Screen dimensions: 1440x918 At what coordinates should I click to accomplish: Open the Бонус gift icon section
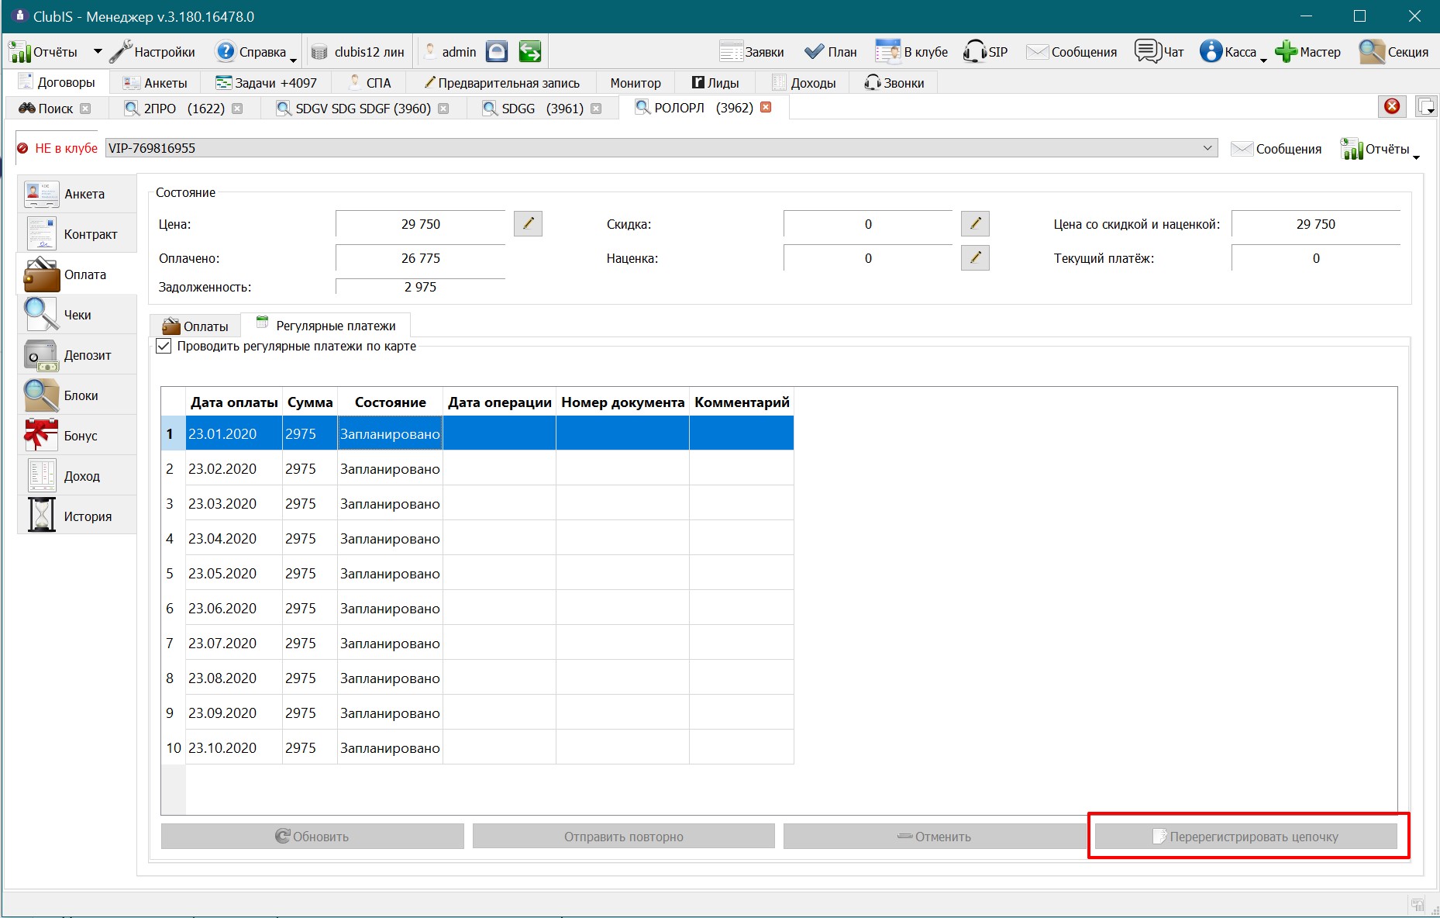point(41,436)
